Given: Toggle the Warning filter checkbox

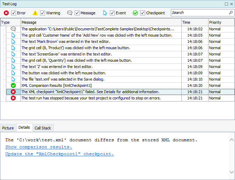Looking at the screenshot, I should (x=43, y=13).
